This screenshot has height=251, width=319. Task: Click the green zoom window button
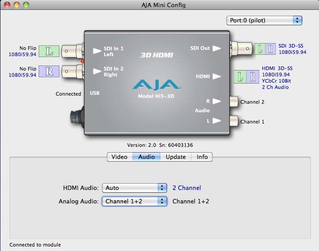(x=26, y=5)
